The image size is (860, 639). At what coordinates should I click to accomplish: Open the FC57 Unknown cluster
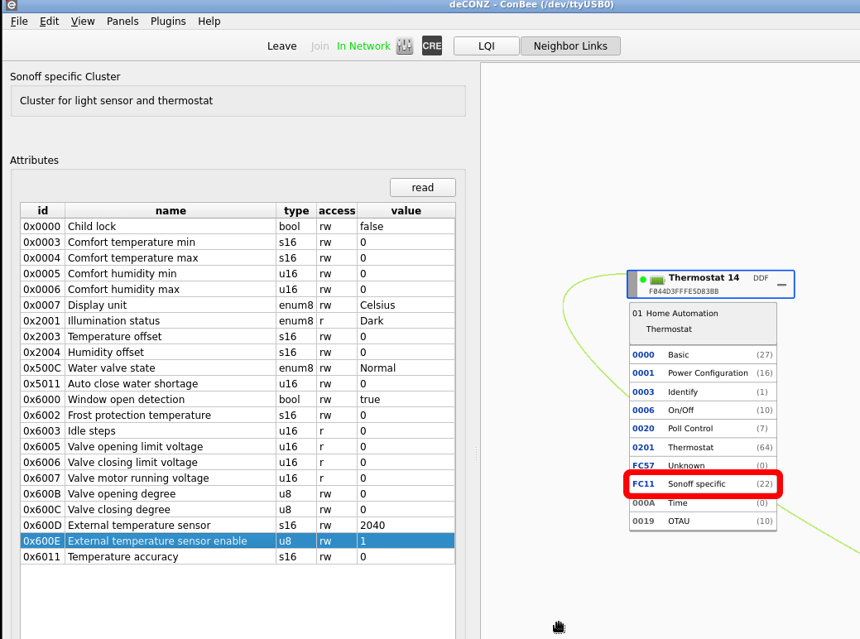point(703,465)
